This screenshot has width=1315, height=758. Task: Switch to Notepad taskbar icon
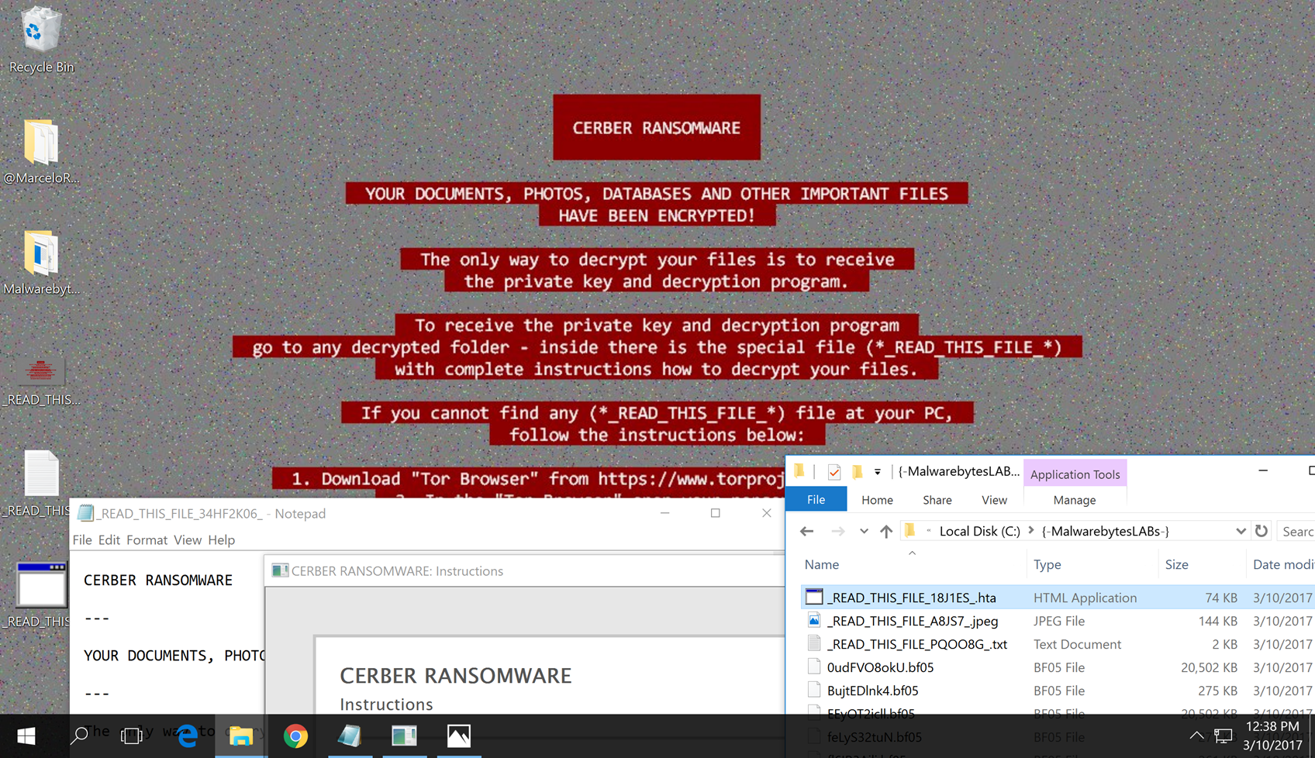click(x=350, y=736)
